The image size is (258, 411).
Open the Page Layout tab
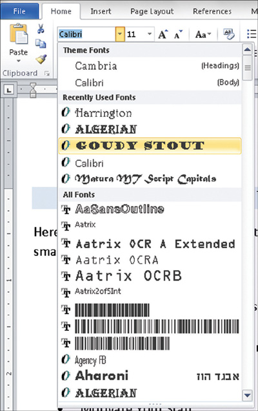(152, 11)
